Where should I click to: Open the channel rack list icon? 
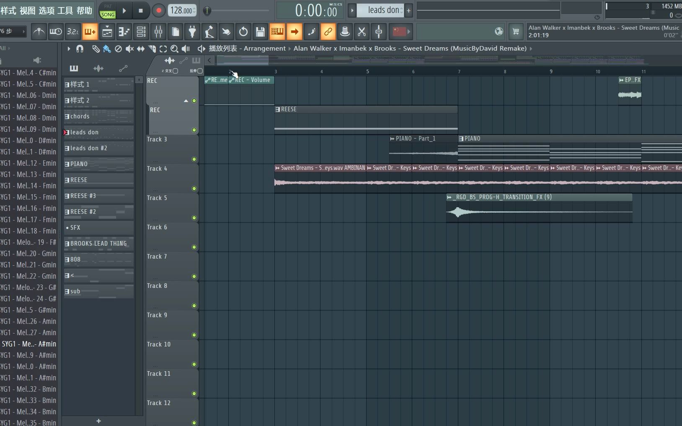(x=141, y=31)
